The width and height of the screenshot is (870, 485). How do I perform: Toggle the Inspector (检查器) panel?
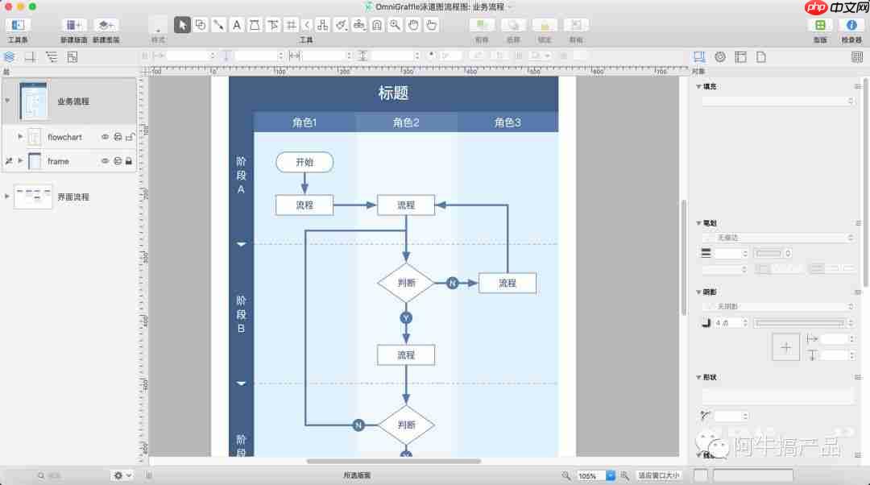(851, 25)
